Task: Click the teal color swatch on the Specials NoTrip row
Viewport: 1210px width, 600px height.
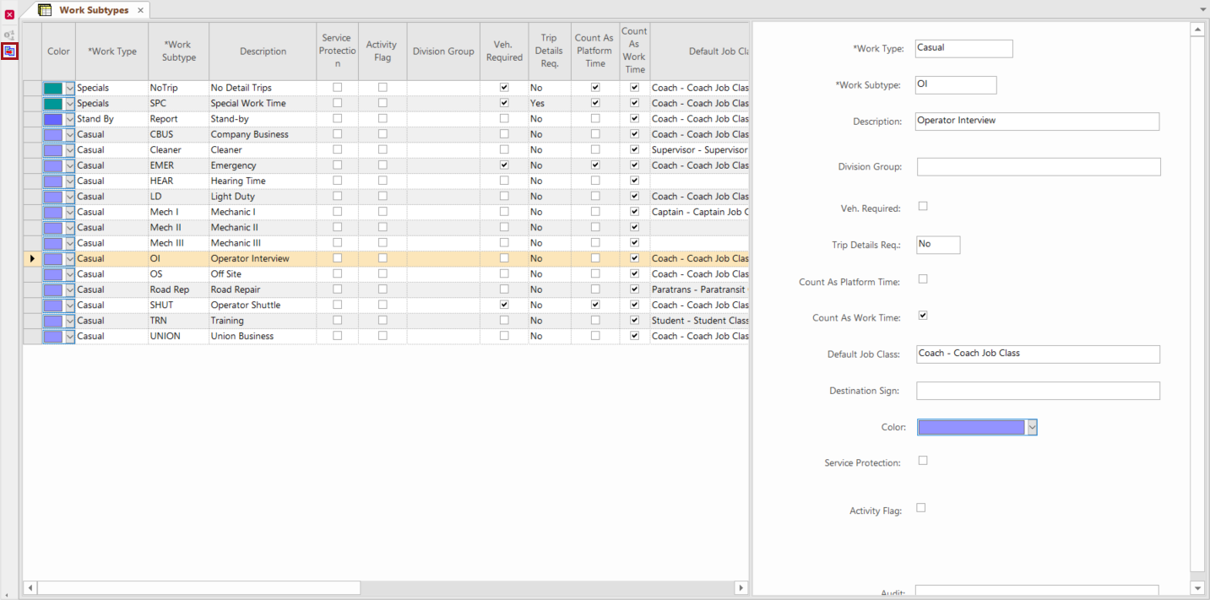Action: pyautogui.click(x=52, y=87)
